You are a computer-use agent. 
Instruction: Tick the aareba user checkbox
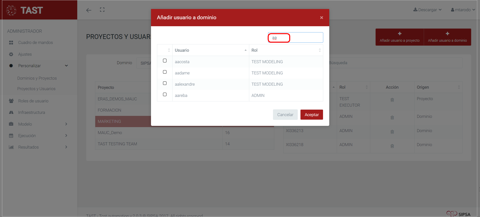(165, 94)
